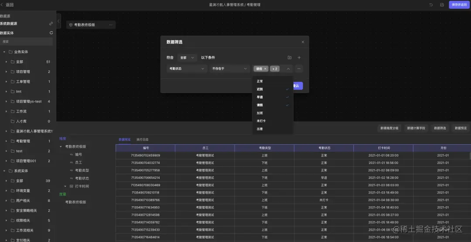Click the calendar icon next to 打卡时间
The height and width of the screenshot is (242, 471).
coord(71,186)
